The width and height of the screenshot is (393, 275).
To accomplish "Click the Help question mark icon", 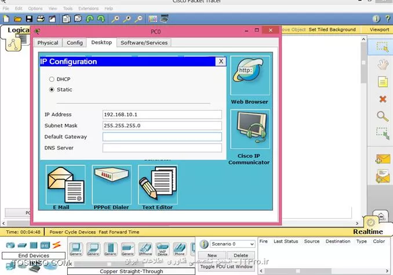I will (387, 19).
